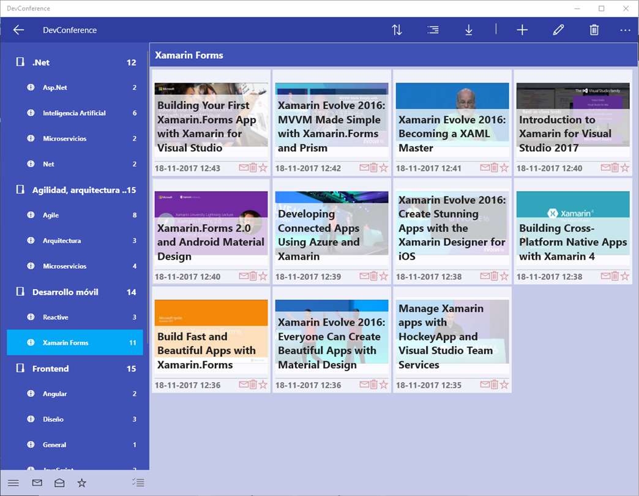This screenshot has height=496, width=639.
Task: Add a new item with plus icon
Action: click(x=522, y=30)
